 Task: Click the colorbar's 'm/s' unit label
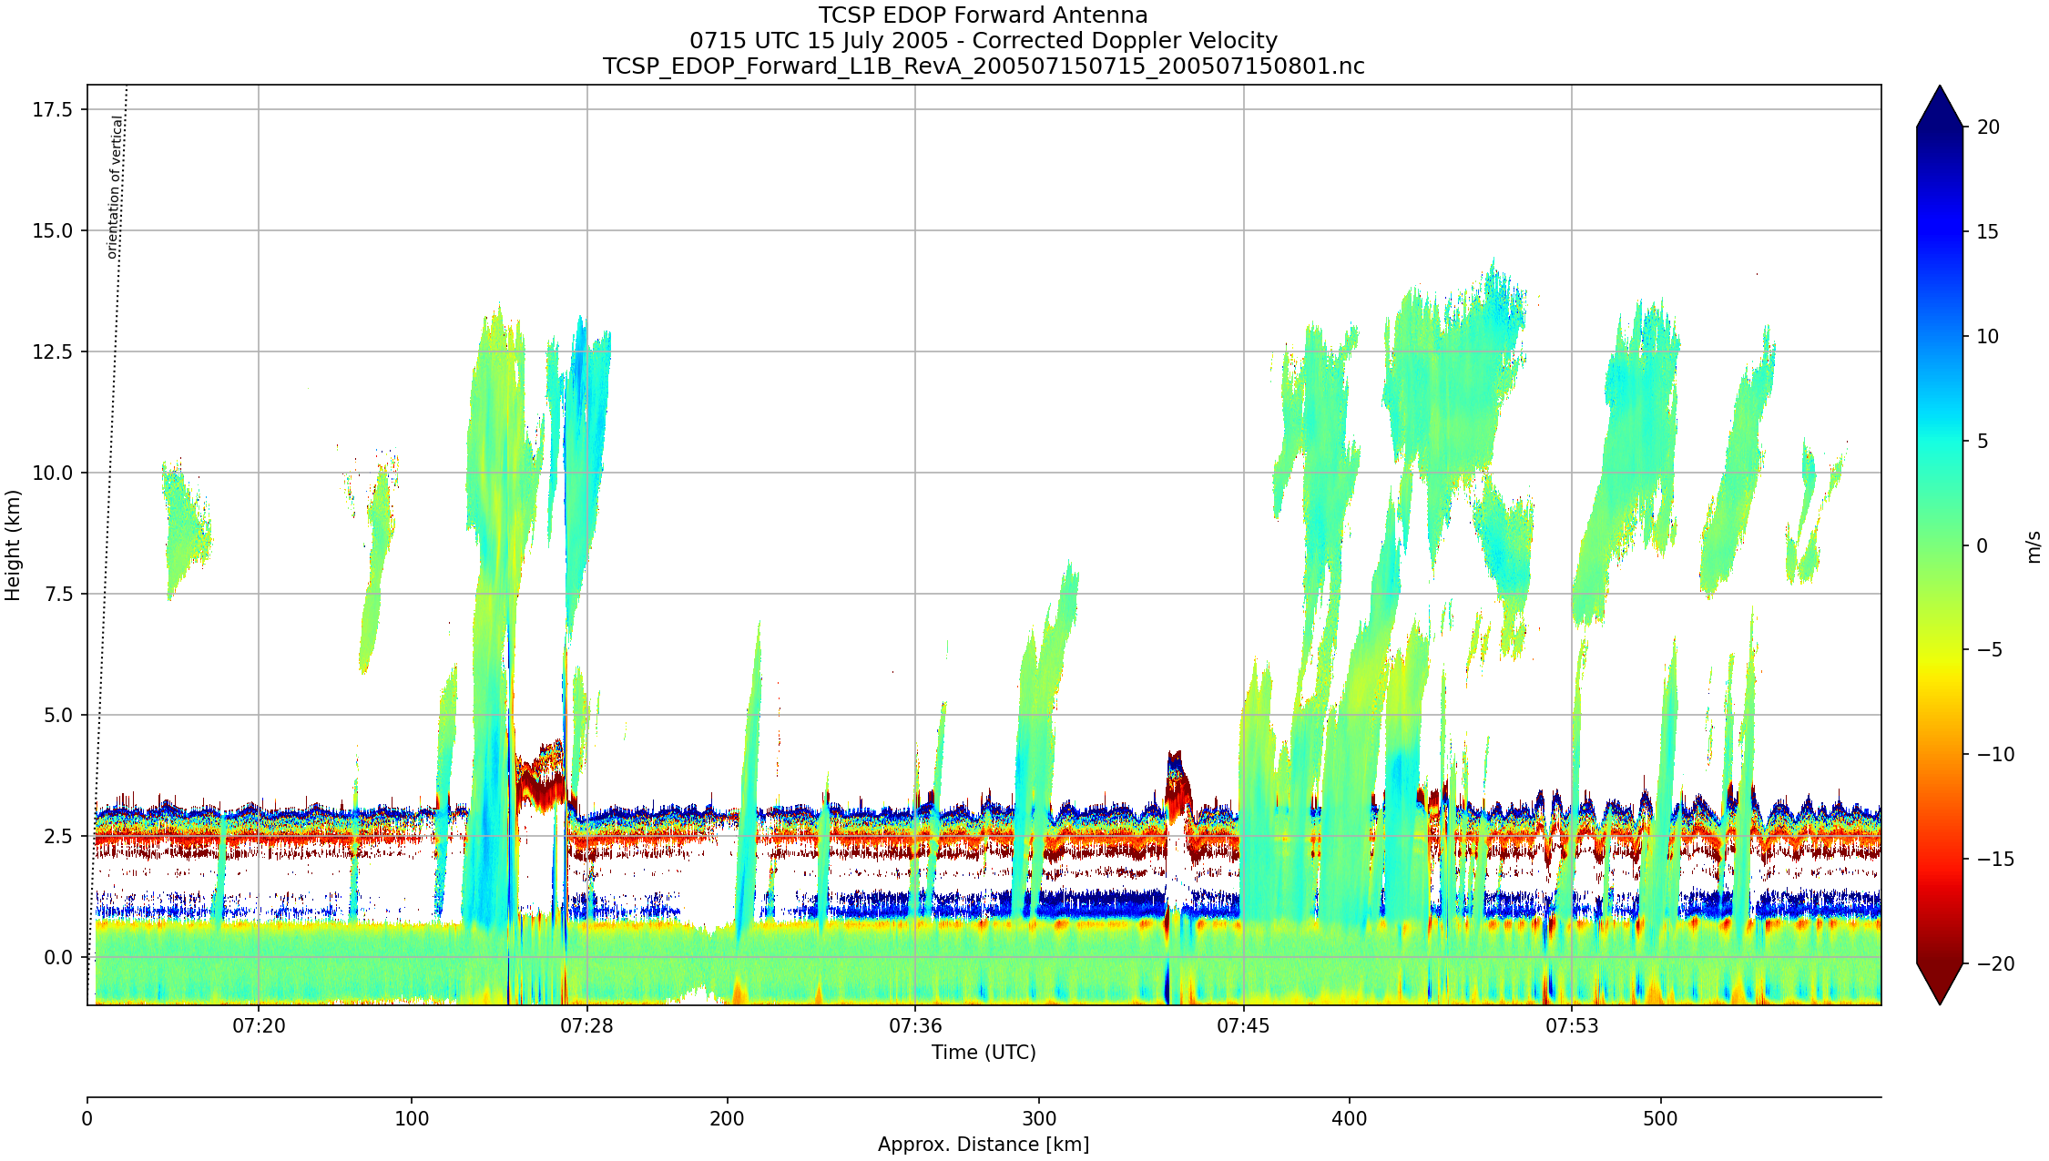pos(2034,547)
